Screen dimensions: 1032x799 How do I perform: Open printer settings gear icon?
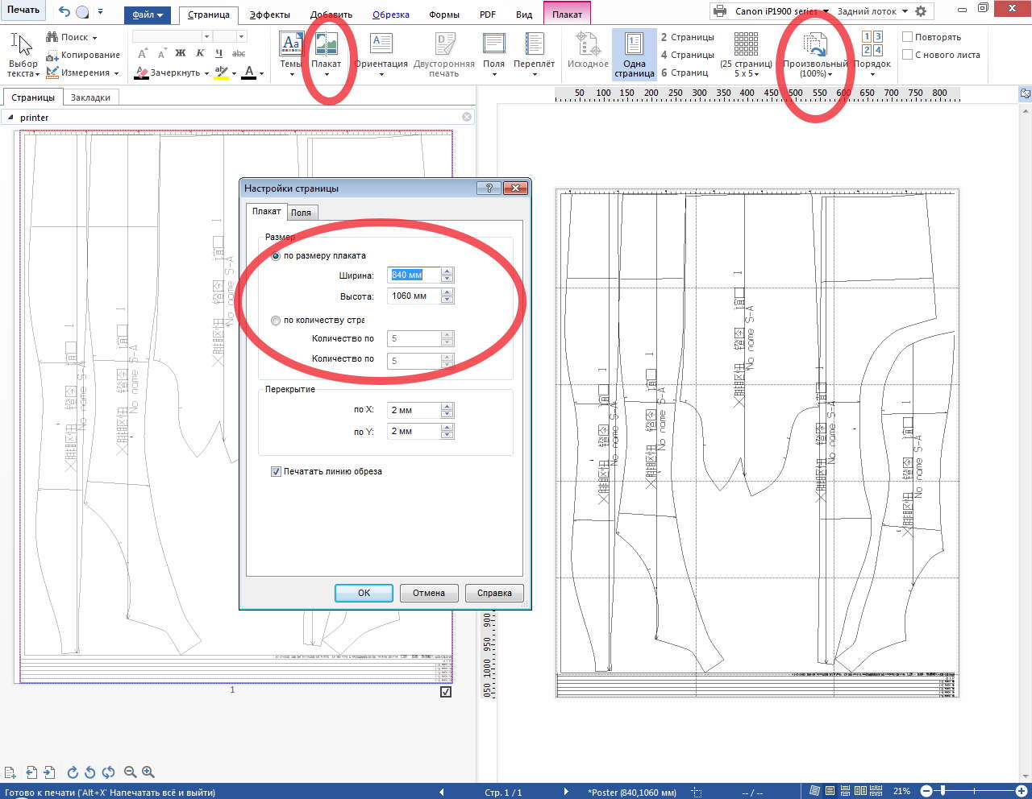[921, 11]
